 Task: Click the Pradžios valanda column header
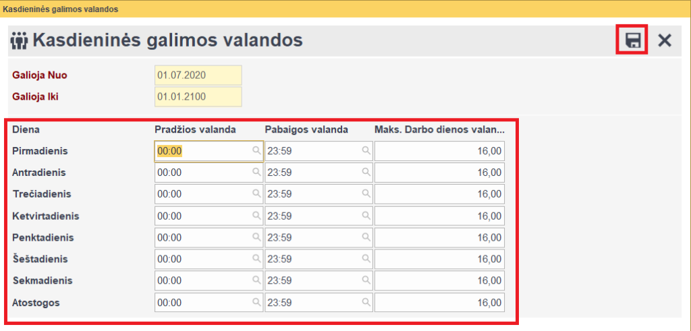(195, 129)
